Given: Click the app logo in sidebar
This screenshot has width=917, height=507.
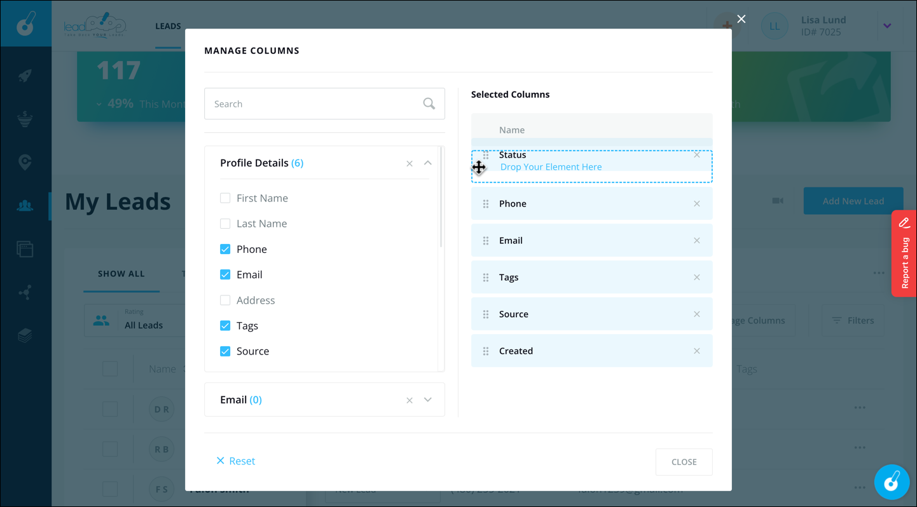Looking at the screenshot, I should tap(25, 24).
